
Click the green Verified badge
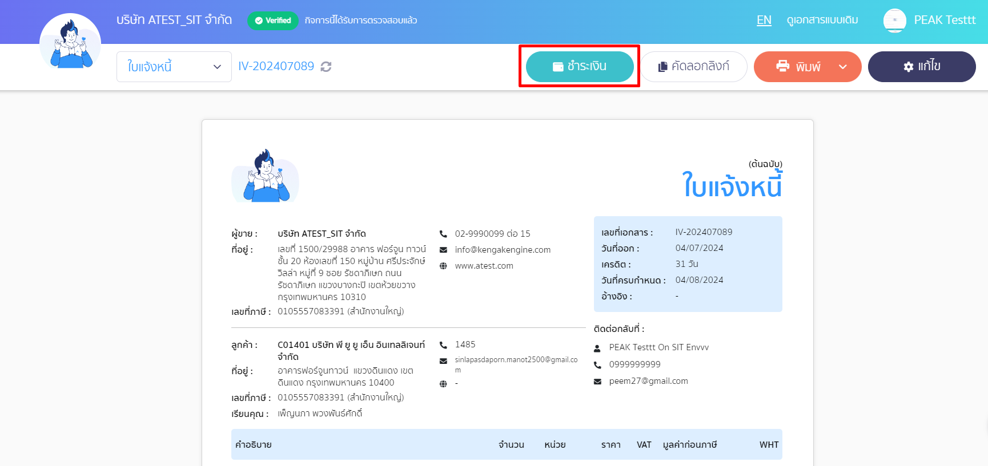point(273,21)
